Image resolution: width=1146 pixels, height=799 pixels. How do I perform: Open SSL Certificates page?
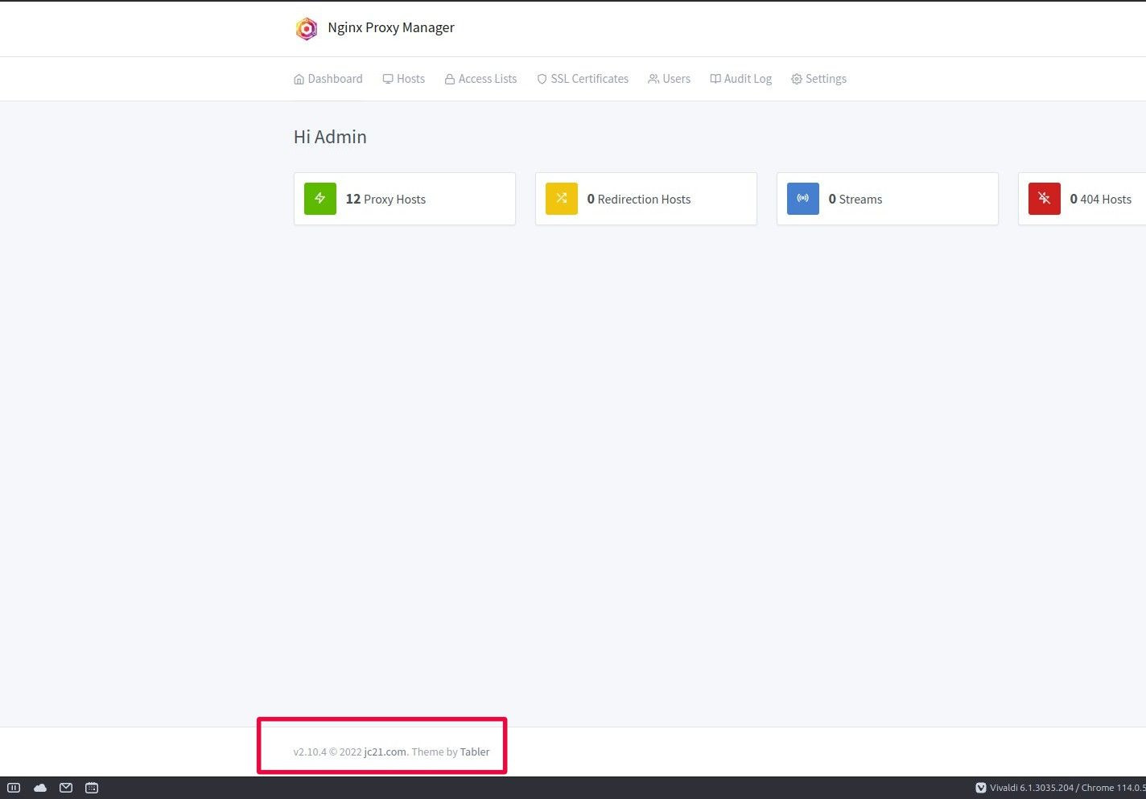tap(583, 79)
